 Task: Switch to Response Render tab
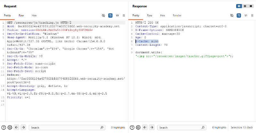pyautogui.click(x=177, y=15)
